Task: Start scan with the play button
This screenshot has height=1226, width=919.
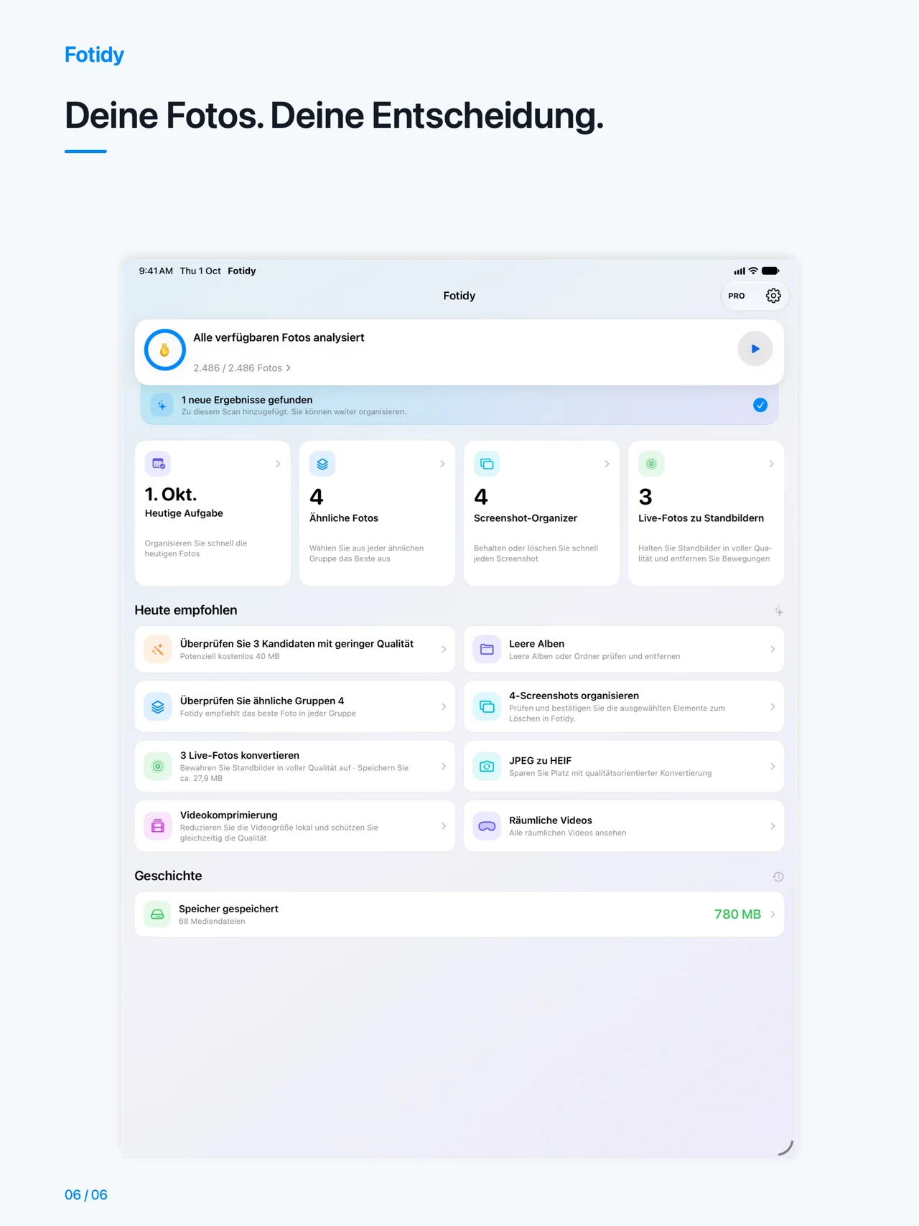Action: (755, 349)
